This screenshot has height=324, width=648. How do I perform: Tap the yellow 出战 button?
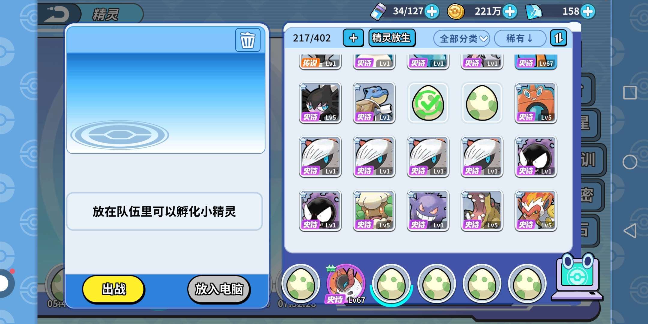click(114, 289)
